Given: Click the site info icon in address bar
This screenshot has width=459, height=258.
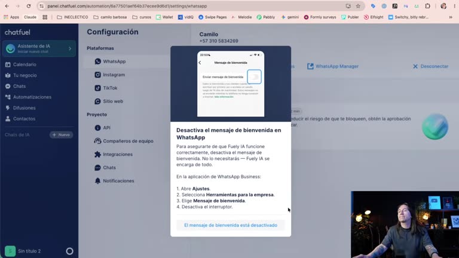Looking at the screenshot, I should pyautogui.click(x=42, y=6).
